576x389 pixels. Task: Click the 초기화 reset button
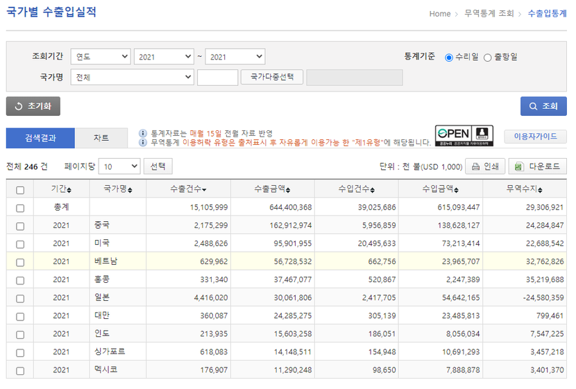pos(33,106)
